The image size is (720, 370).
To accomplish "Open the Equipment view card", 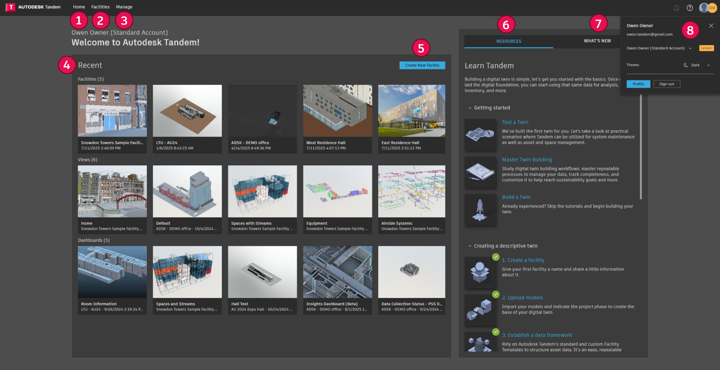I will [x=337, y=199].
